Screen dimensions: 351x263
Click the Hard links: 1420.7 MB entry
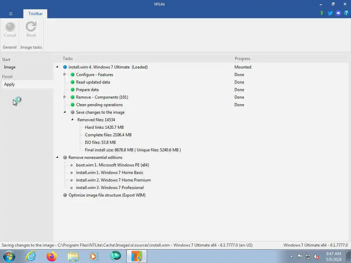[104, 127]
